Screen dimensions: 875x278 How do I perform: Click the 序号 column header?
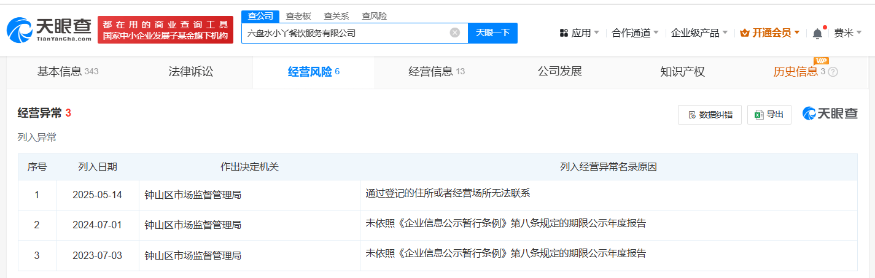(37, 167)
